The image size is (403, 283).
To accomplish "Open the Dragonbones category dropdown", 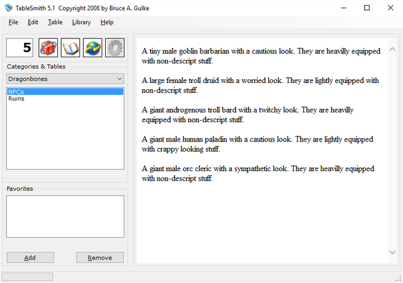I will 65,79.
